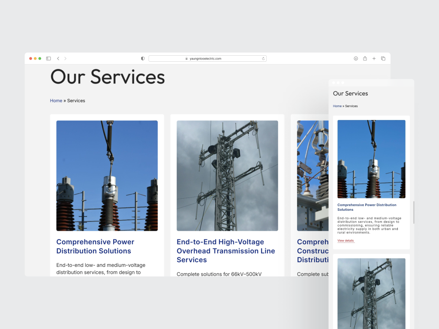
Task: Click the Share icon in the toolbar
Action: [365, 58]
